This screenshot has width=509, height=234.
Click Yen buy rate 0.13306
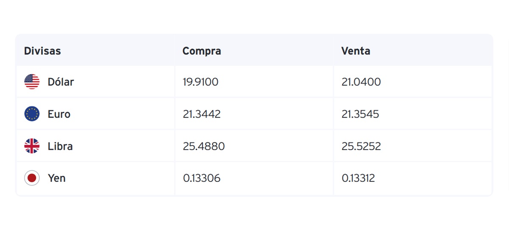[202, 178]
